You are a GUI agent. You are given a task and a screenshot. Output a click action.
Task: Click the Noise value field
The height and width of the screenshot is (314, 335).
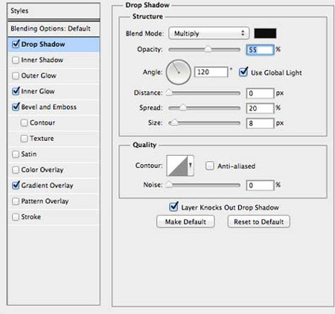(260, 185)
